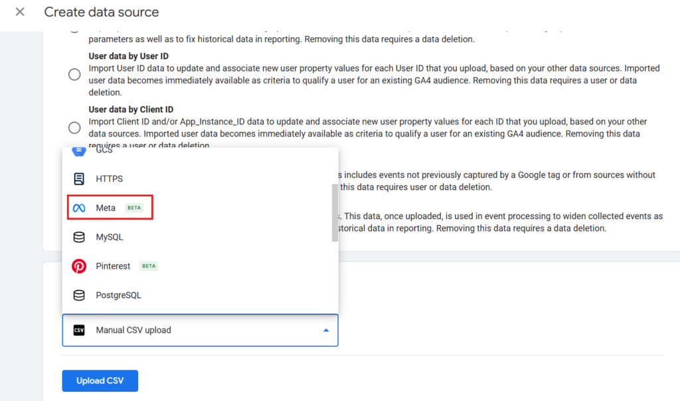Click the Meta infinity logo icon
Viewport: 680px width, 401px height.
[x=79, y=208]
